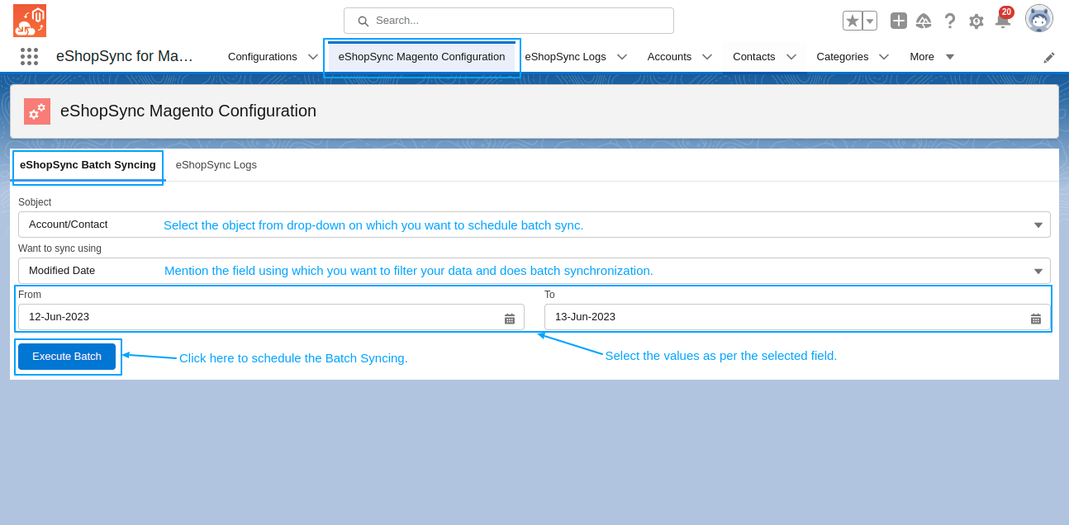Screen dimensions: 1069x525
Task: Open the More navigation menu
Action: pyautogui.click(x=932, y=56)
